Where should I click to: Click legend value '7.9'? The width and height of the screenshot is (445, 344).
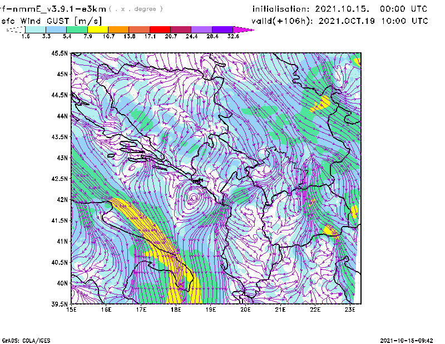pyautogui.click(x=88, y=36)
